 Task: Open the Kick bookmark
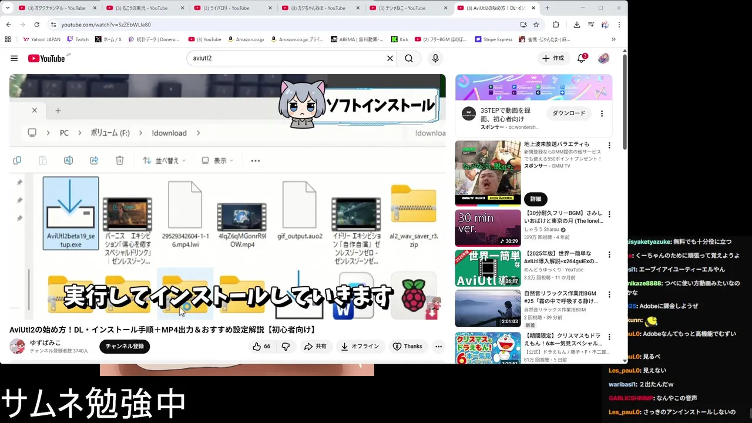pyautogui.click(x=399, y=39)
